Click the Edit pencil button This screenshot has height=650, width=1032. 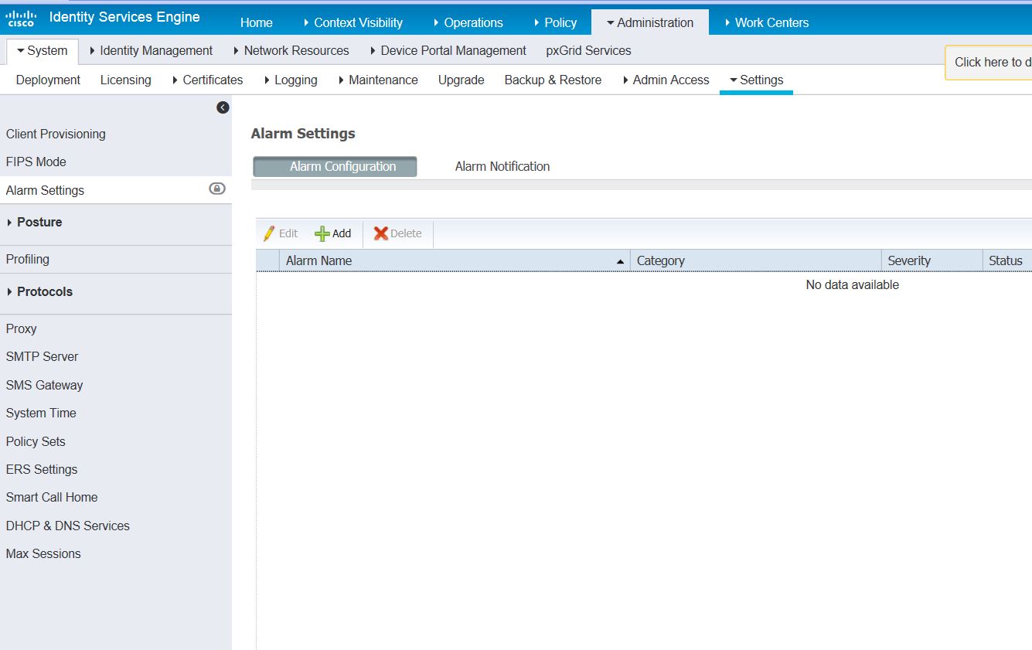click(x=281, y=233)
